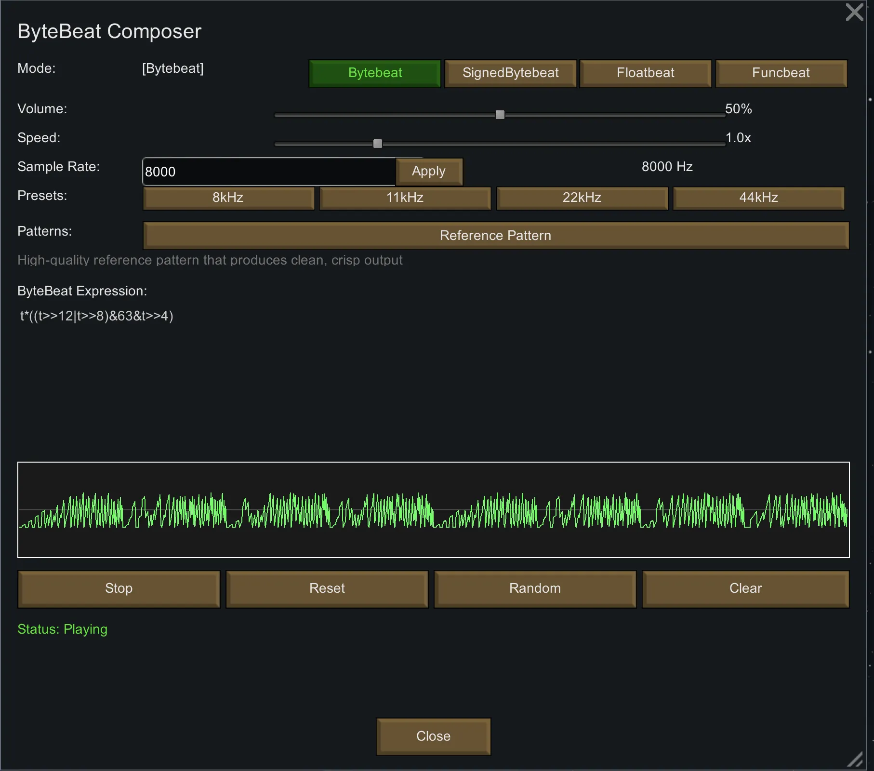Click the green waveform display
The width and height of the screenshot is (874, 771).
click(433, 510)
